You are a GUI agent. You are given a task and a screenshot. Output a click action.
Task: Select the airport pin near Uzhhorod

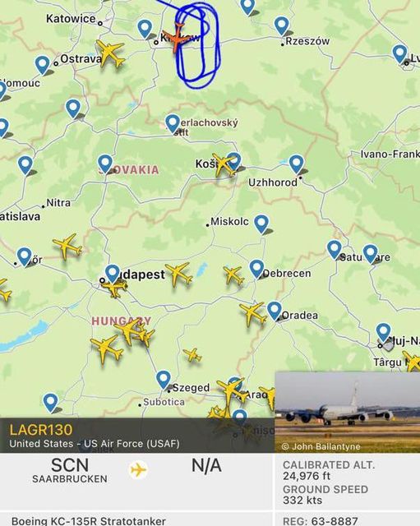297,164
